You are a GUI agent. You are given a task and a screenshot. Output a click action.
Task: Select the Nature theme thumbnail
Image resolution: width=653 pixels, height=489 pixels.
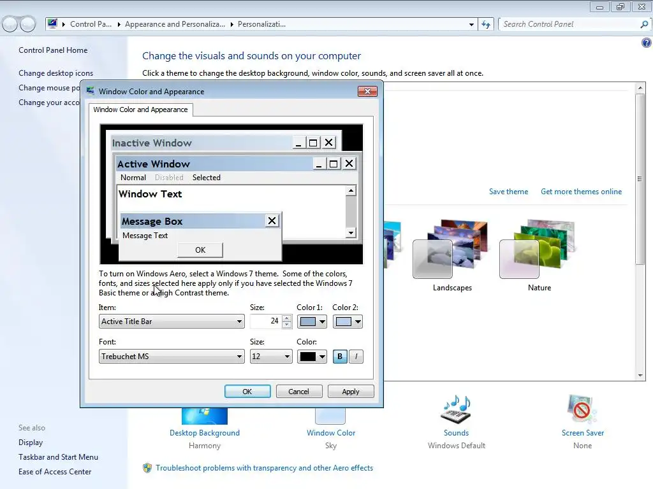(x=538, y=249)
